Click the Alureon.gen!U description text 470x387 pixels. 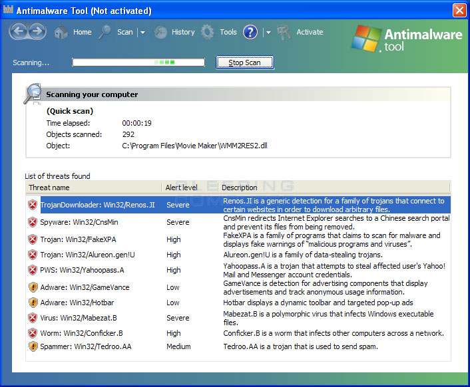coord(303,255)
